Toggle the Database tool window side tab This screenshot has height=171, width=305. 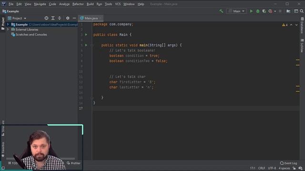click(302, 25)
